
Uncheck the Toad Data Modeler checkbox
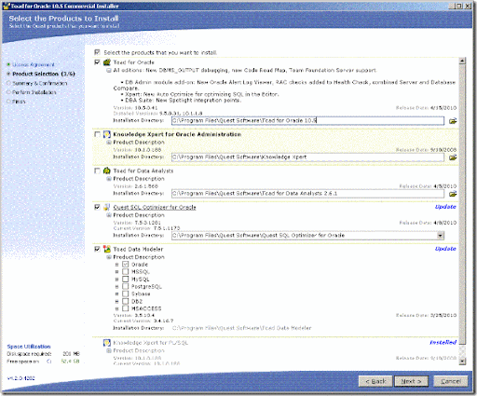click(97, 249)
